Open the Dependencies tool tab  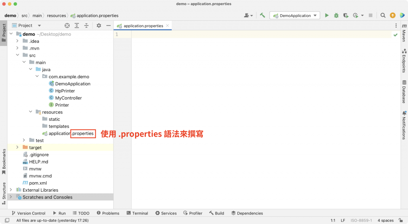tap(247, 213)
